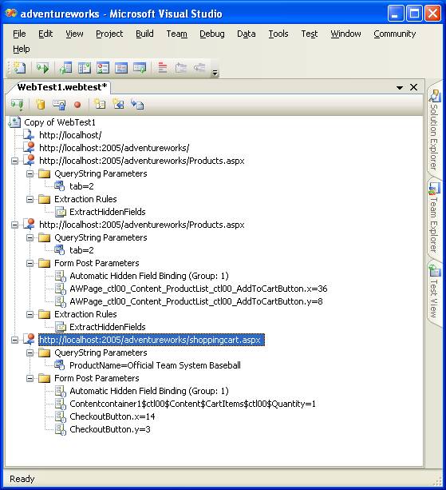Click the Set Credentials padlock icon
The width and height of the screenshot is (446, 490).
click(59, 105)
